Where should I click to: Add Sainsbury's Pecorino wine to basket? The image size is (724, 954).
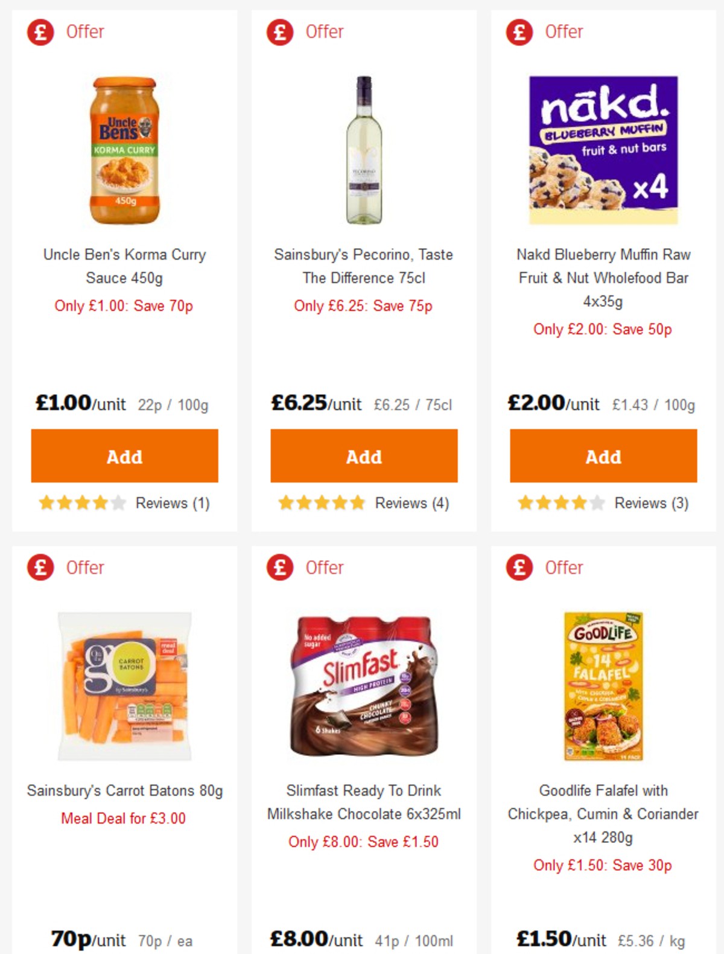coord(364,456)
